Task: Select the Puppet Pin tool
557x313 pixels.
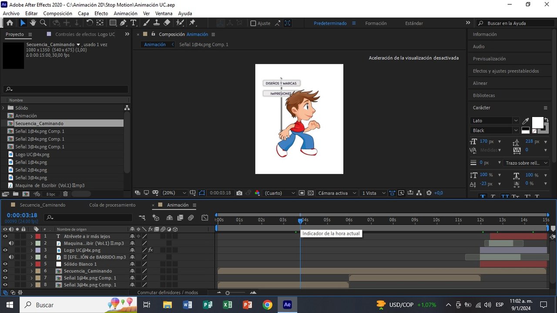Action: (192, 23)
